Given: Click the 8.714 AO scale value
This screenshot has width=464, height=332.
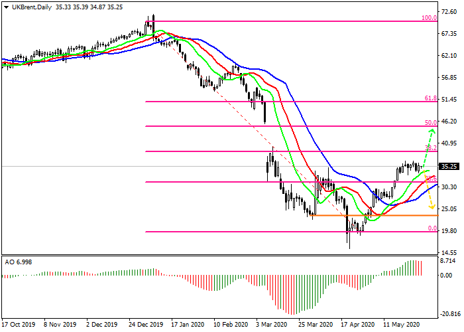Looking at the screenshot, I should (449, 262).
